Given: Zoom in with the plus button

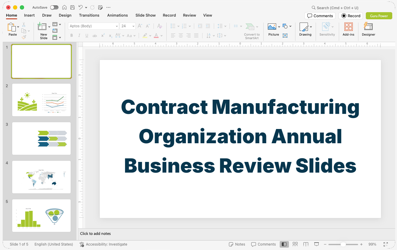Looking at the screenshot, I should click(361, 244).
